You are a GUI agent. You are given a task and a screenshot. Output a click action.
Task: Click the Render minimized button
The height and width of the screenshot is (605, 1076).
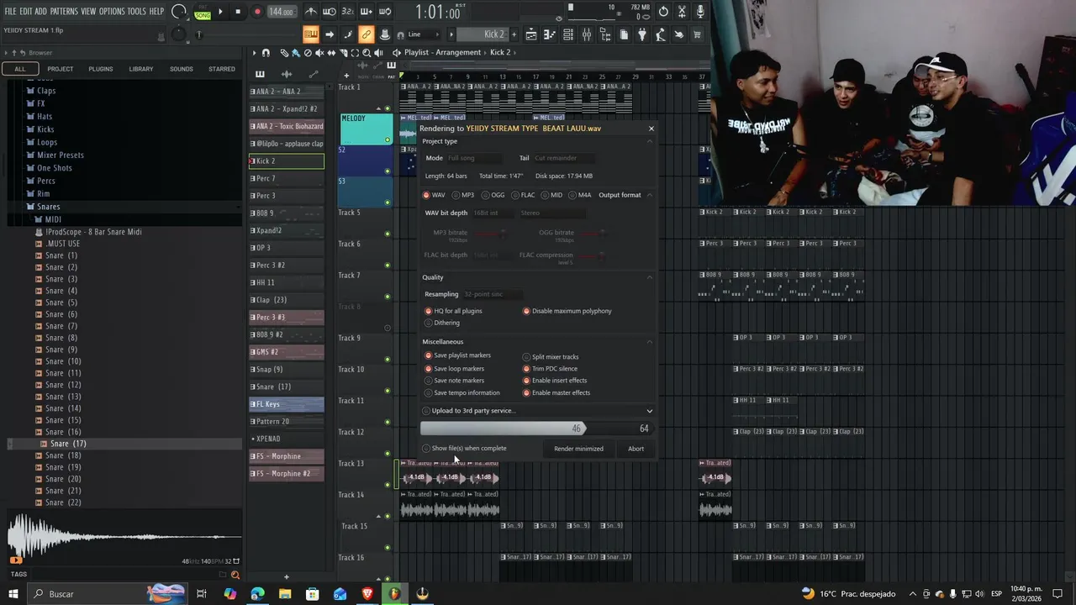[x=578, y=449]
